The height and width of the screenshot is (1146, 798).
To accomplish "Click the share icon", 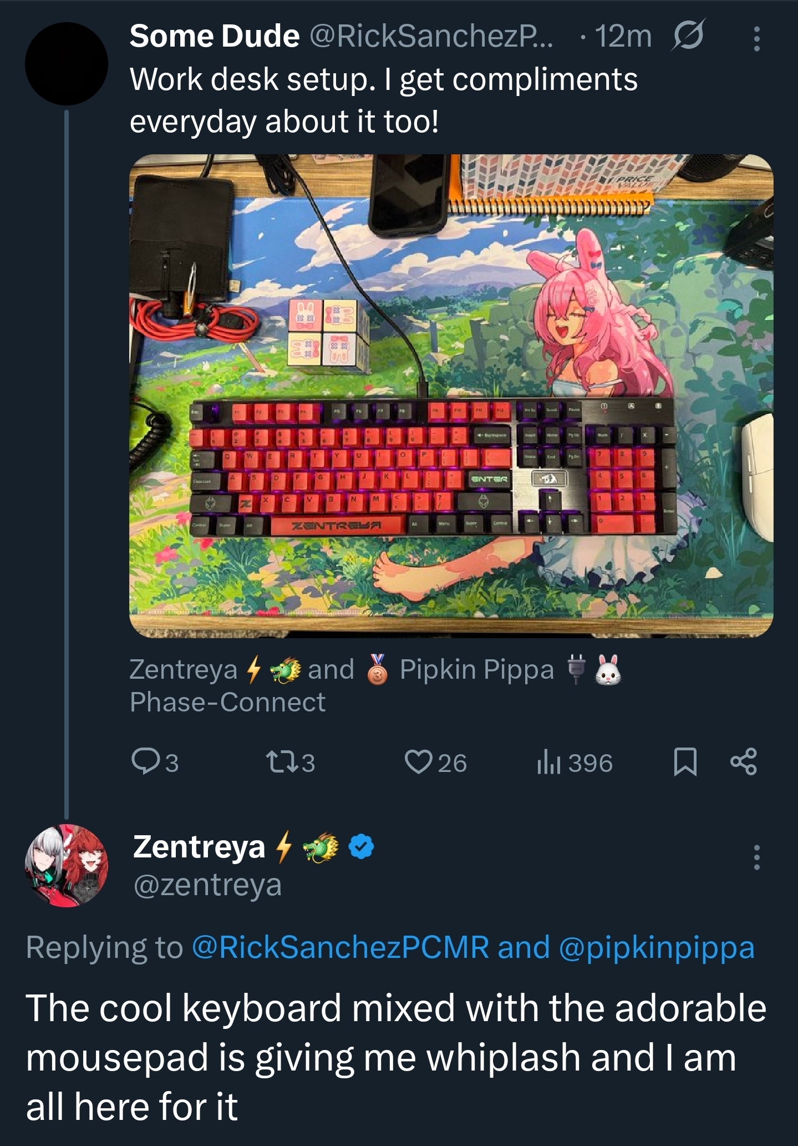I will tap(743, 762).
